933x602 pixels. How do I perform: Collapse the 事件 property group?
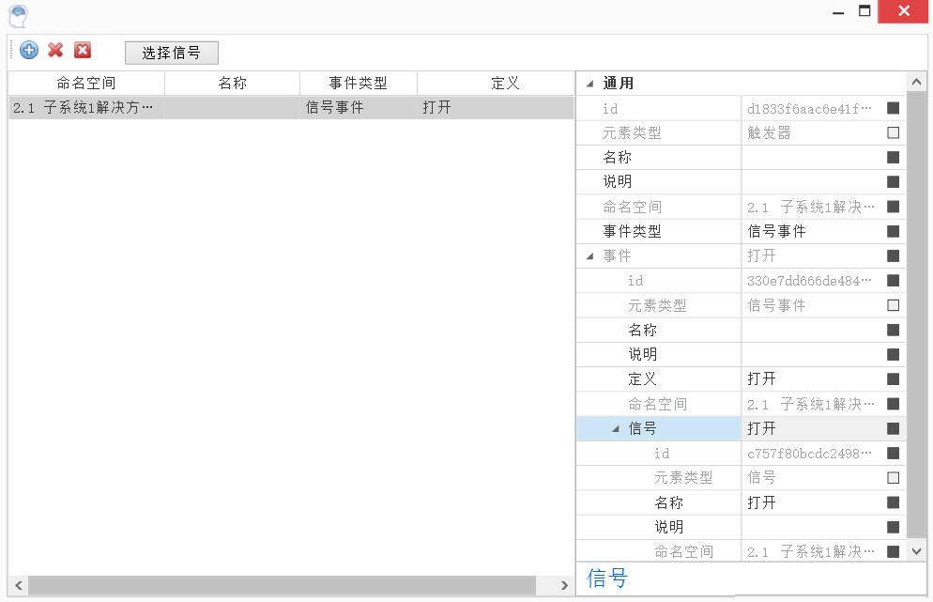[x=590, y=256]
